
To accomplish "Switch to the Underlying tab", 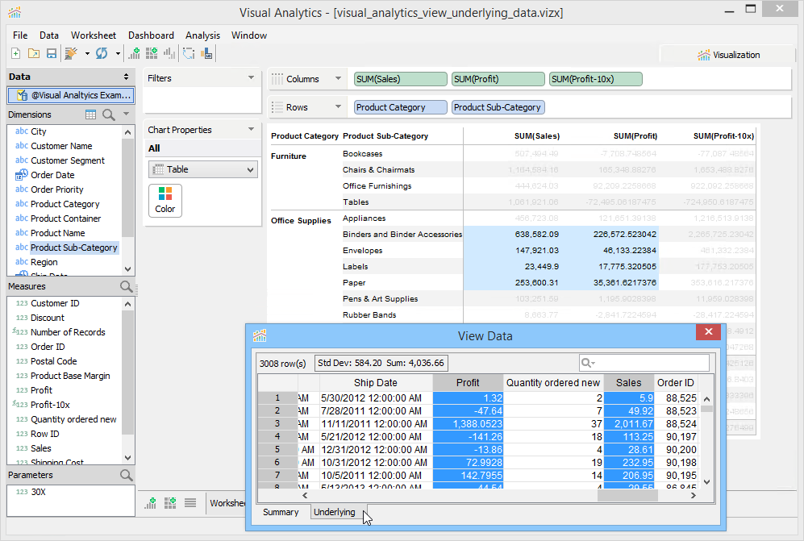I will click(x=335, y=512).
